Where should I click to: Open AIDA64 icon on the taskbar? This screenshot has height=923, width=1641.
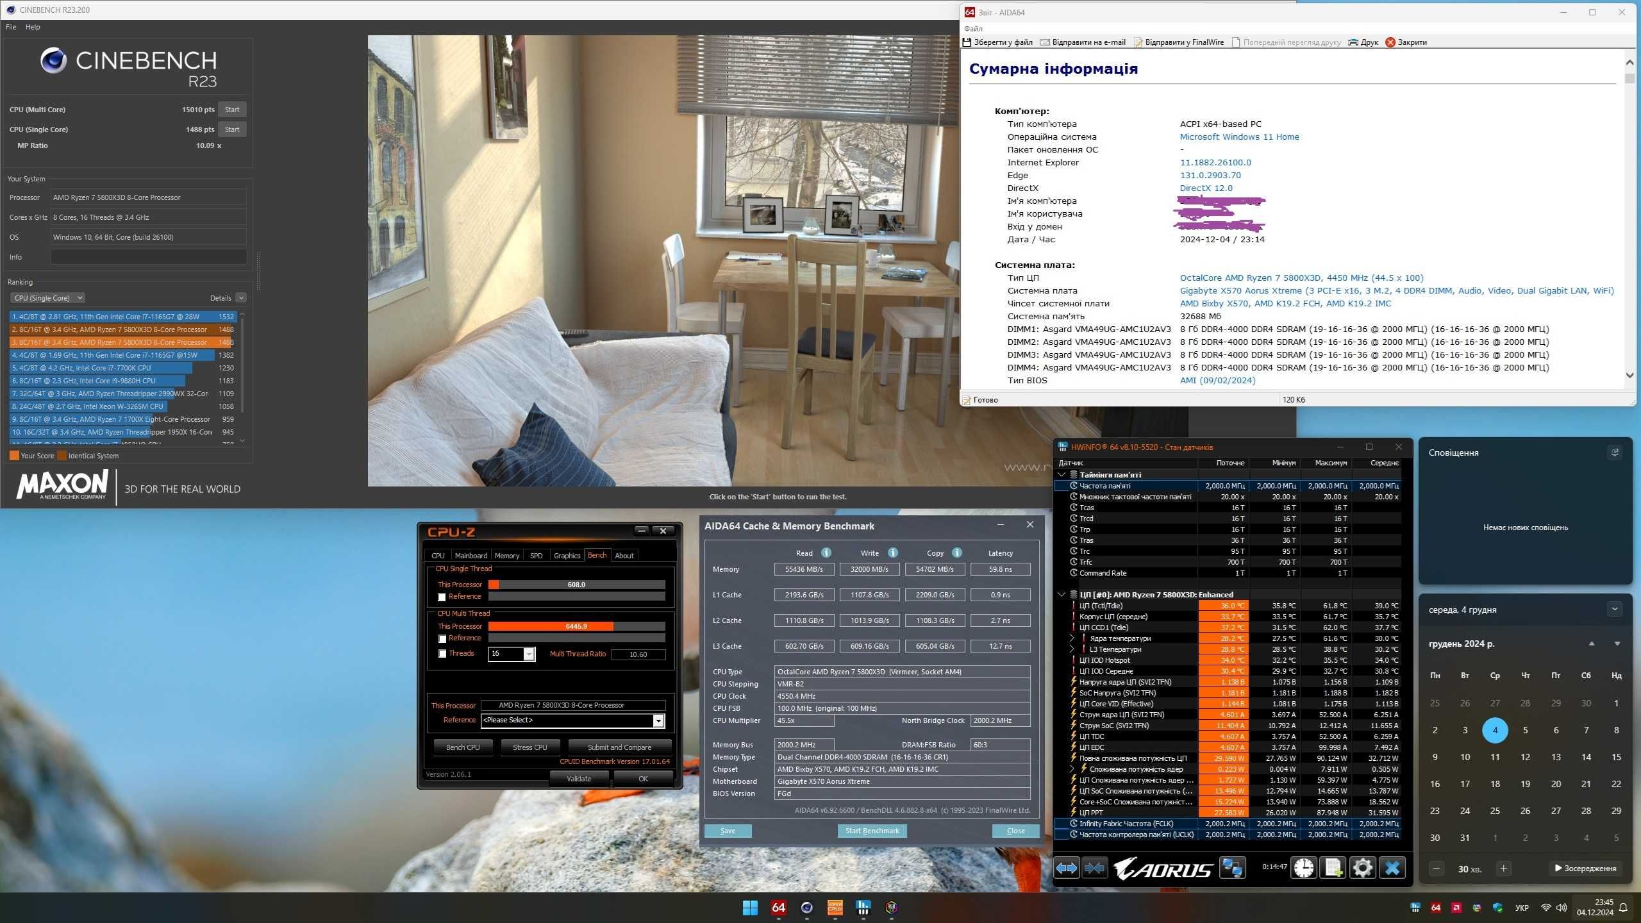[x=778, y=908]
